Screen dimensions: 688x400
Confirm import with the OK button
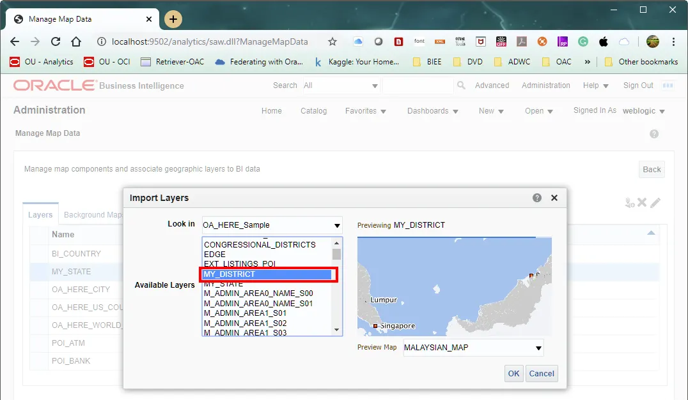tap(513, 374)
